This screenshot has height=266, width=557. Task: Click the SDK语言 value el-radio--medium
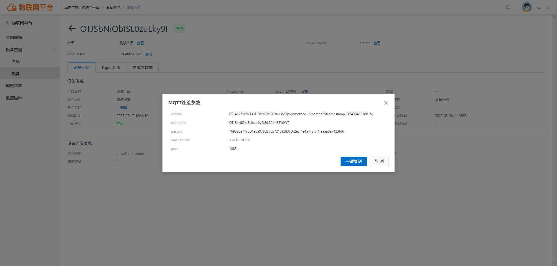(130, 154)
